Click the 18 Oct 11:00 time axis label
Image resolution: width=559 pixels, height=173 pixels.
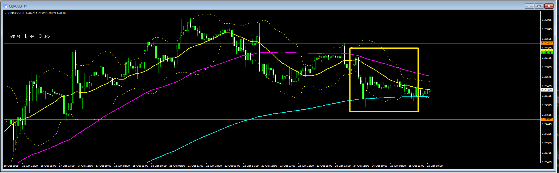tap(140, 166)
